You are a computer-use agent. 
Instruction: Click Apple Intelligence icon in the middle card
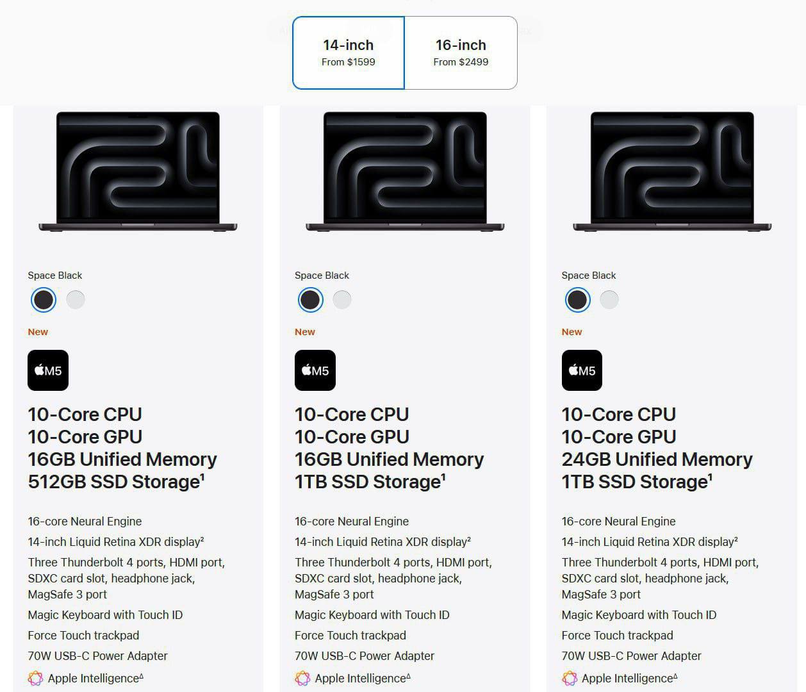coord(302,678)
